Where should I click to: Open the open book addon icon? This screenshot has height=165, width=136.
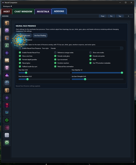(7, 60)
